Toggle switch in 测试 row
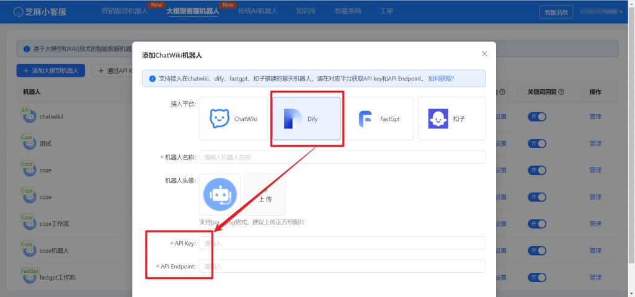Viewport: 635px width, 297px height. 537,143
